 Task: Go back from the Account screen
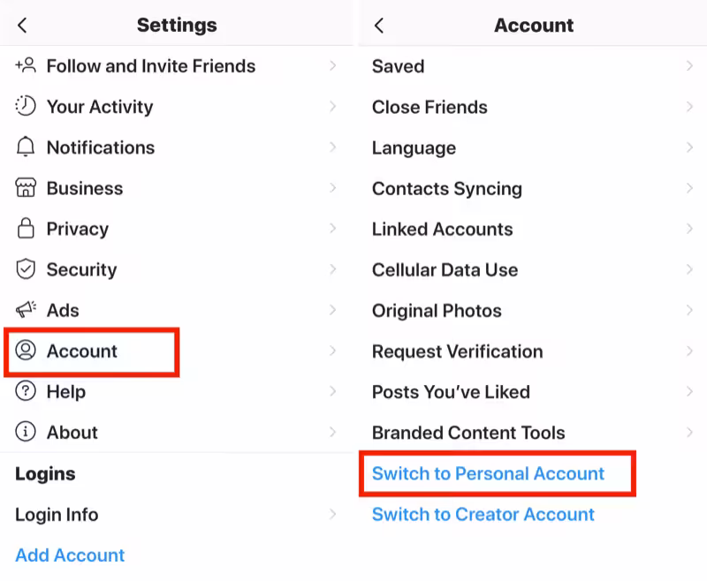379,25
